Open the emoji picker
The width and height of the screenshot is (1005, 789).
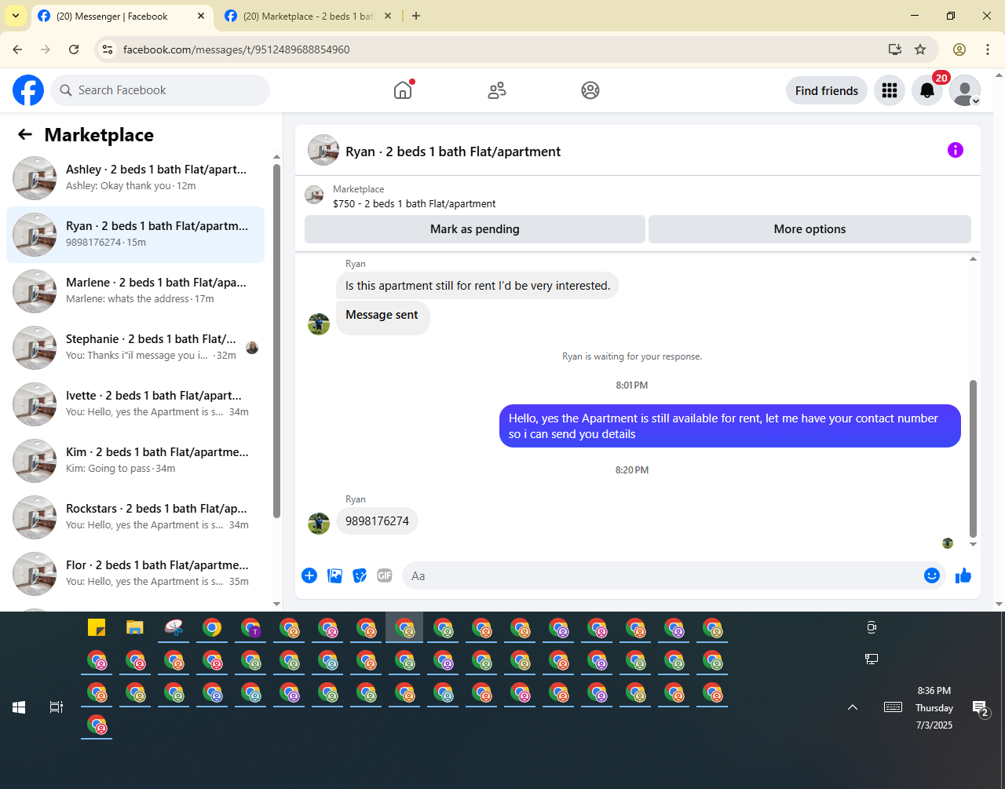tap(932, 575)
